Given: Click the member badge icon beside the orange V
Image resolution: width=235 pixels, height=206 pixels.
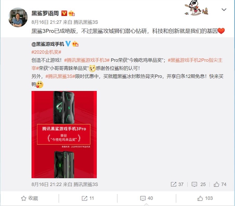Looking at the screenshot, I should 72,13.
